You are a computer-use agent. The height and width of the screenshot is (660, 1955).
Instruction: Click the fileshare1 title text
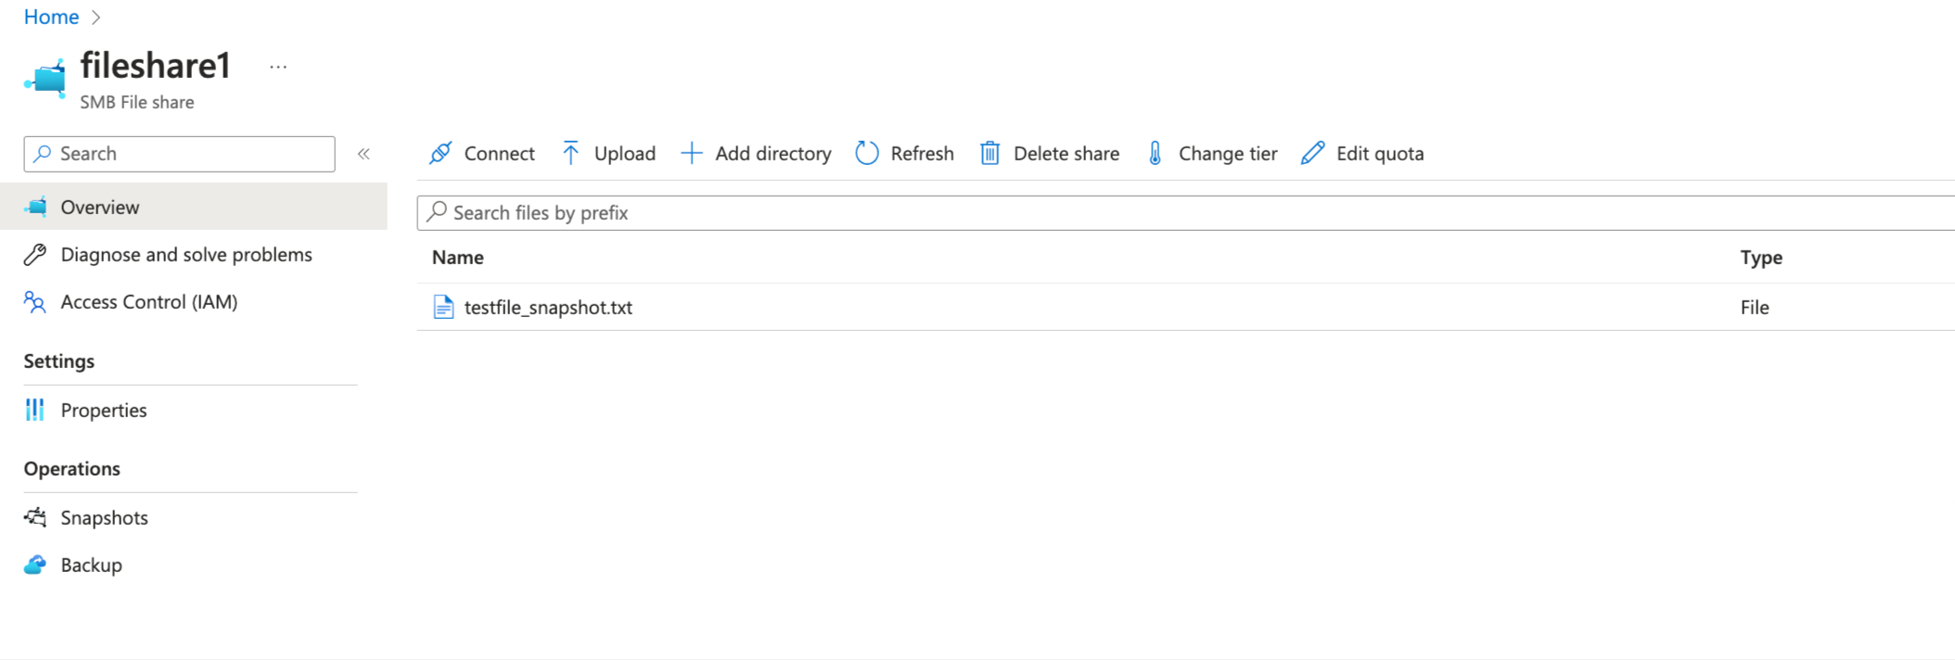coord(155,65)
